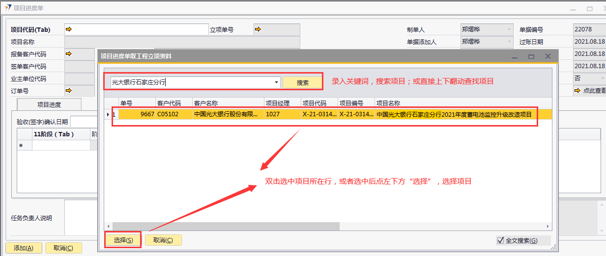
Task: Click the horizontal scrollbar thumb in the results grid
Action: (x=226, y=227)
